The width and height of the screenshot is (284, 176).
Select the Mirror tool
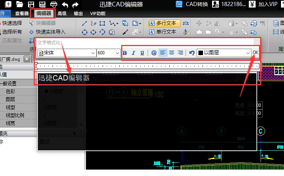(x=217, y=23)
